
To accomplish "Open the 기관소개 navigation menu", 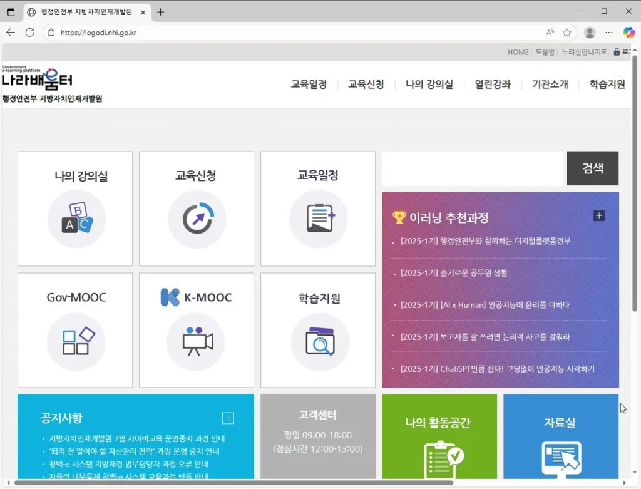I will coord(550,85).
